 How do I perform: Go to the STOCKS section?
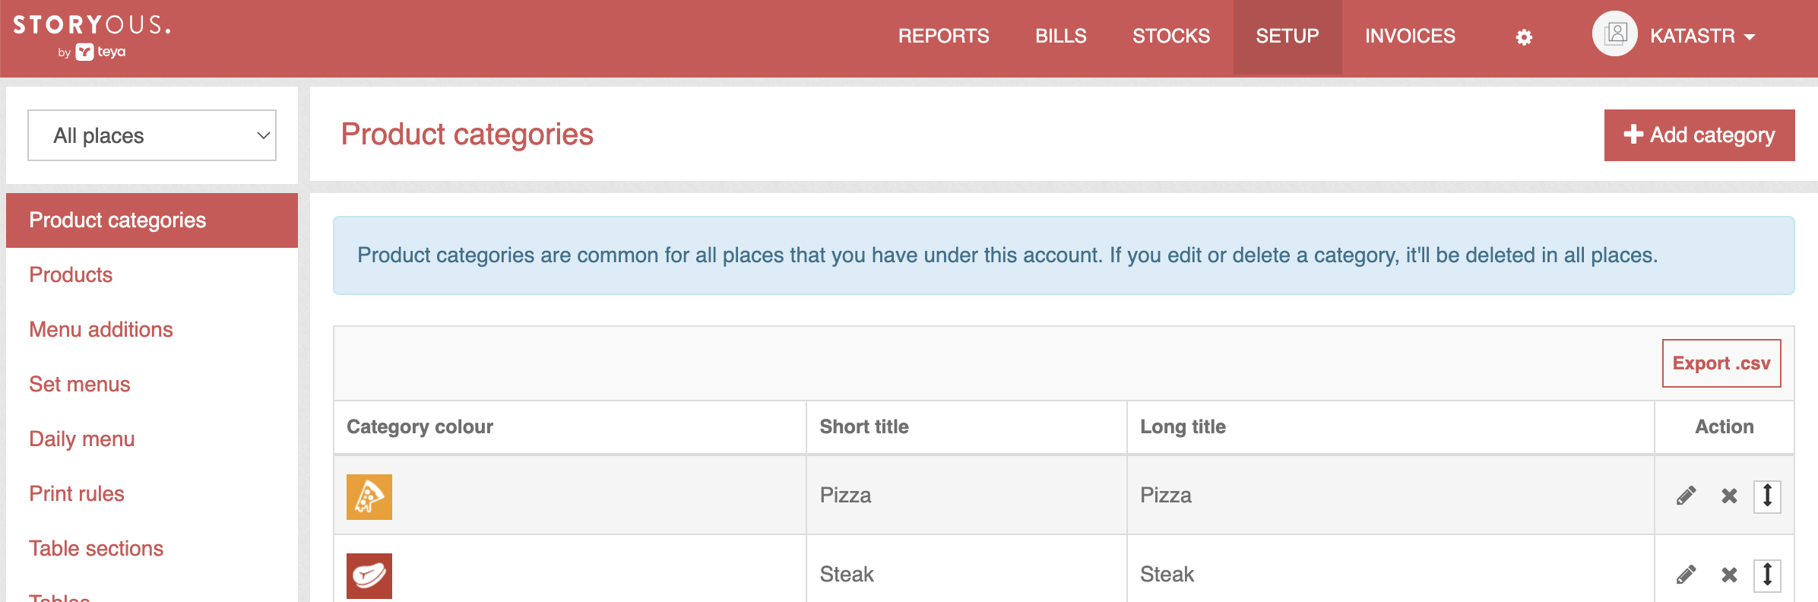[1170, 36]
